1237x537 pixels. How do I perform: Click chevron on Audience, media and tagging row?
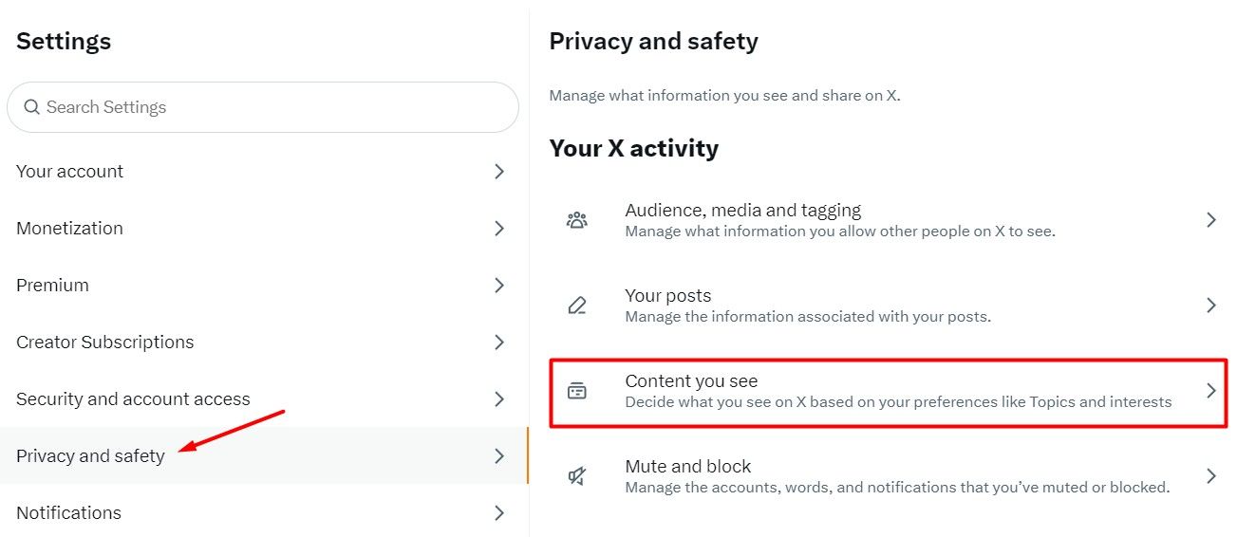1210,220
